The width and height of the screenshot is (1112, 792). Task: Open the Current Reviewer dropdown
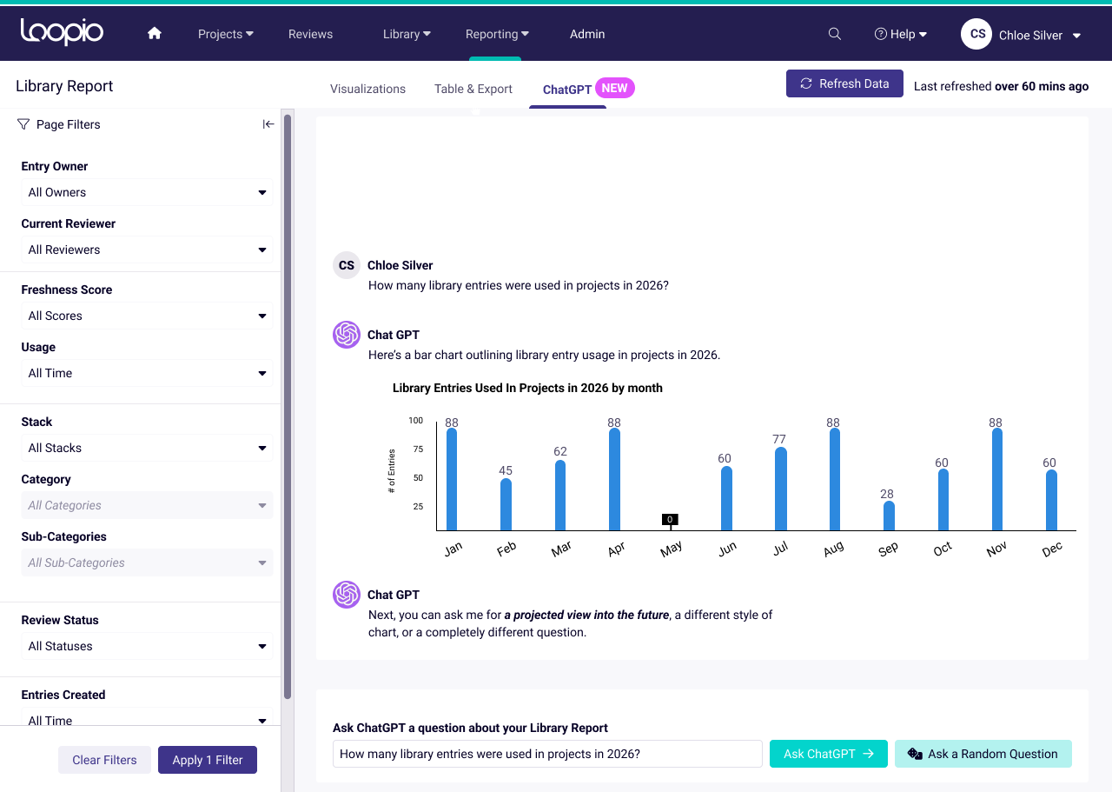click(x=147, y=250)
